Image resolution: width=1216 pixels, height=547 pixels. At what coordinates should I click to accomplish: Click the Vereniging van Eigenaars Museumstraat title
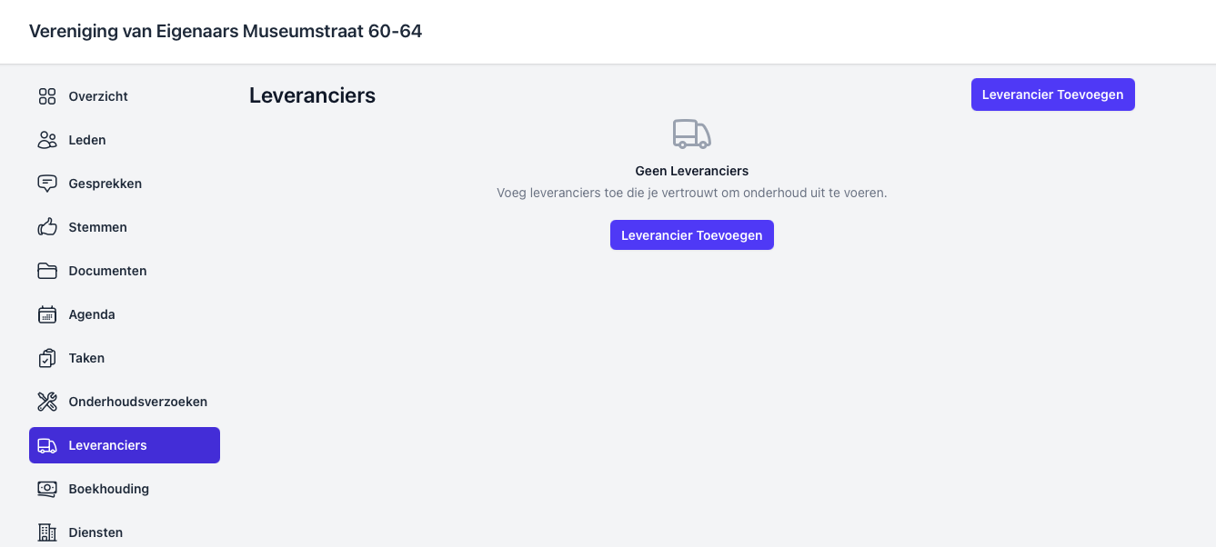point(226,32)
